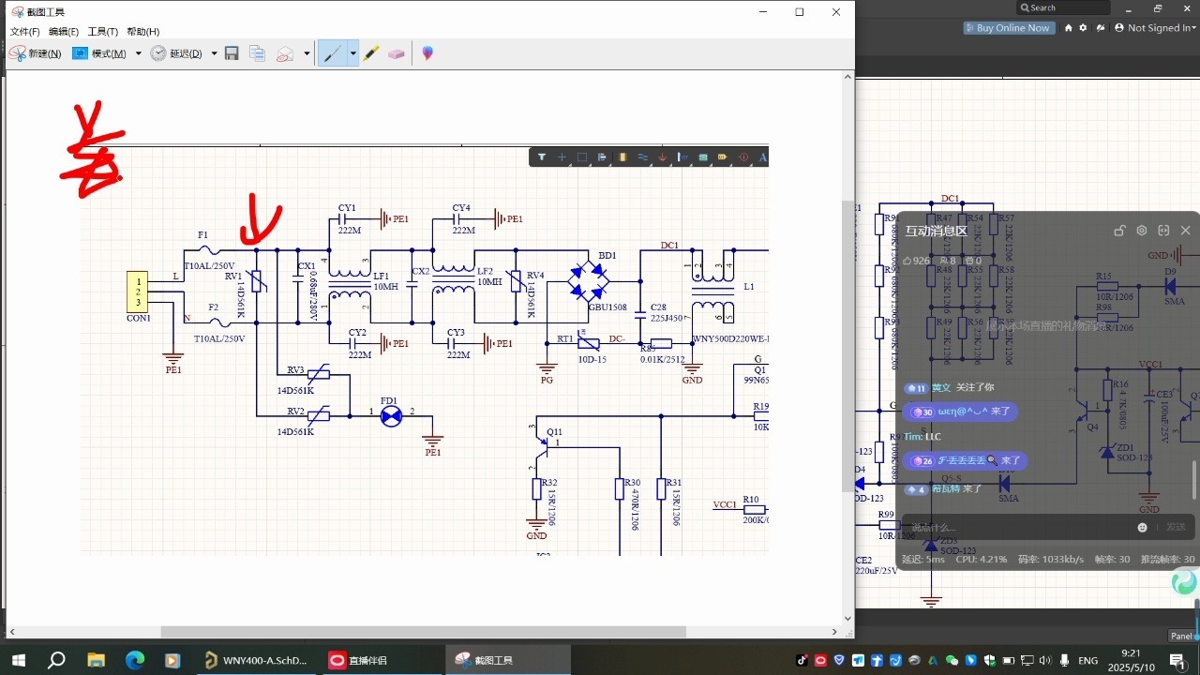
Task: Switch to 截图工具 taskbar window
Action: (507, 660)
